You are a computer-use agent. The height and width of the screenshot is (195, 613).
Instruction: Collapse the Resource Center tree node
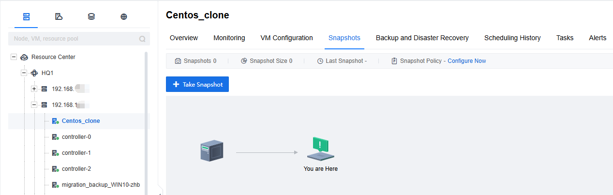[x=14, y=57]
